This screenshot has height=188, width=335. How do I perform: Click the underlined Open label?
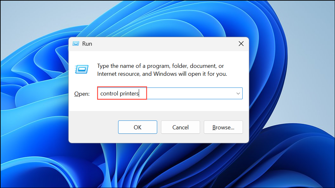coord(82,94)
